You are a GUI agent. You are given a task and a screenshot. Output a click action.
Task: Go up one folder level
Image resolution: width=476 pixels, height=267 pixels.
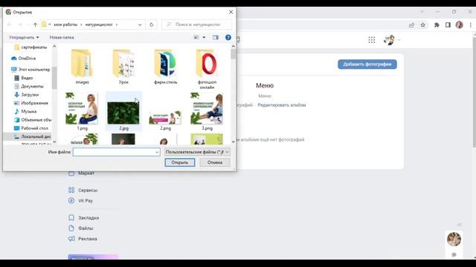pyautogui.click(x=35, y=24)
